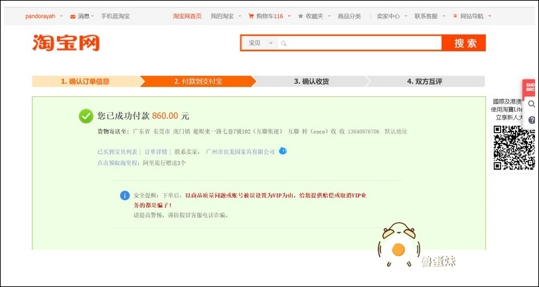This screenshot has height=287, width=539.
Task: Click the messages envelope icon
Action: coord(72,16)
